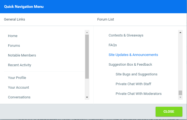View Recent Activity
Image resolution: width=187 pixels, height=120 pixels.
coord(19,65)
